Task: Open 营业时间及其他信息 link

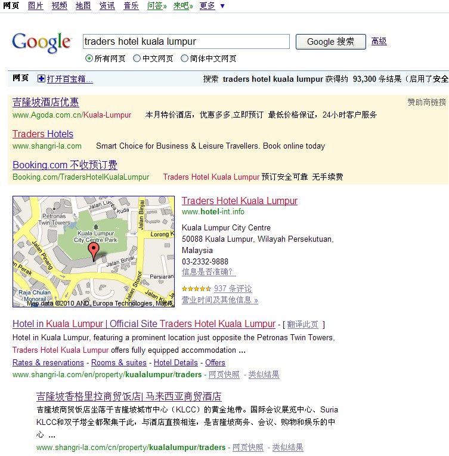Action: 219,300
